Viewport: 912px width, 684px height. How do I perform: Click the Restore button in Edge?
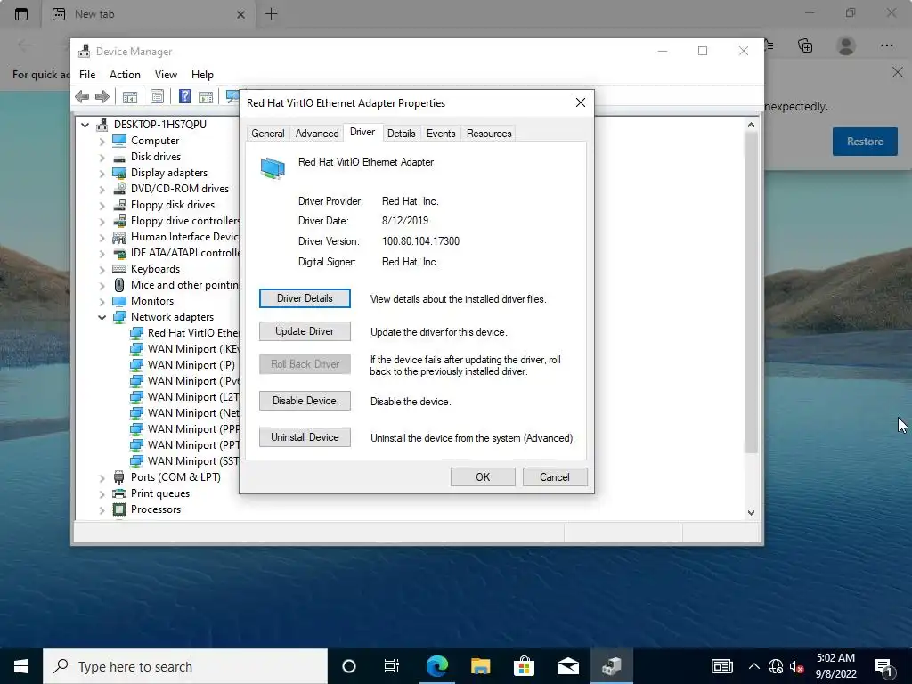point(865,142)
